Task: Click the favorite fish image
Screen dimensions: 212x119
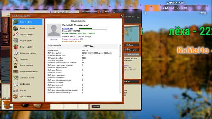Action: 88,46
